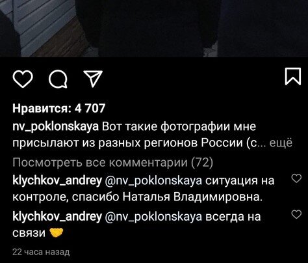Viewport: 308px width, 263px height.
Task: Open likes list 'Нравится: 4 707'
Action: [x=59, y=108]
